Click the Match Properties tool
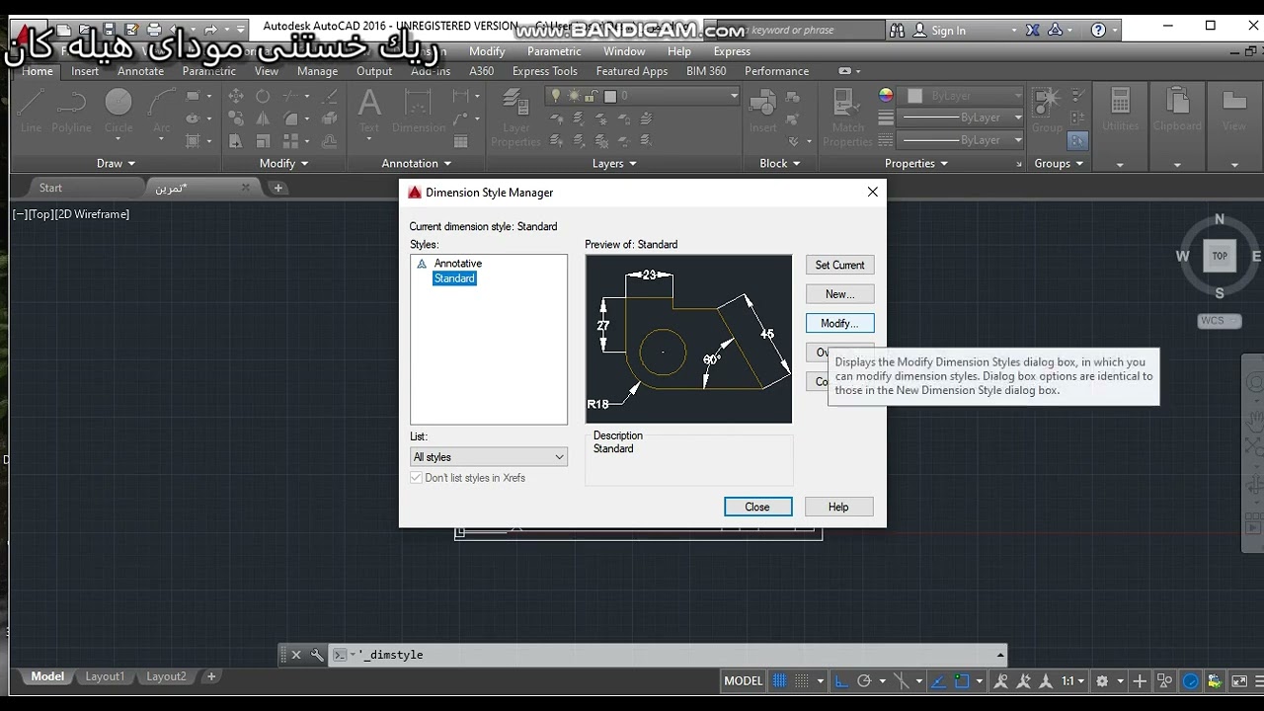This screenshot has width=1264, height=711. (x=847, y=117)
